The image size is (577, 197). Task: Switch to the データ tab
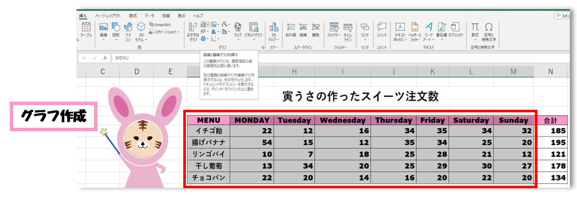[x=149, y=15]
